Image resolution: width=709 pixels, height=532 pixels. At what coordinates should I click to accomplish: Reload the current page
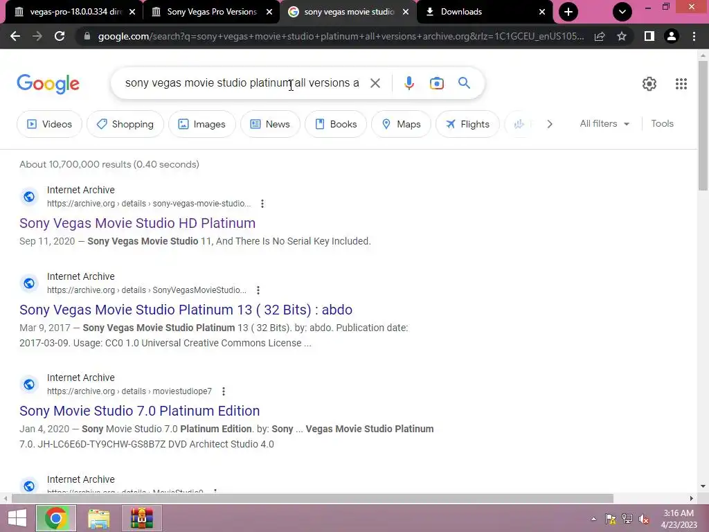(x=60, y=36)
